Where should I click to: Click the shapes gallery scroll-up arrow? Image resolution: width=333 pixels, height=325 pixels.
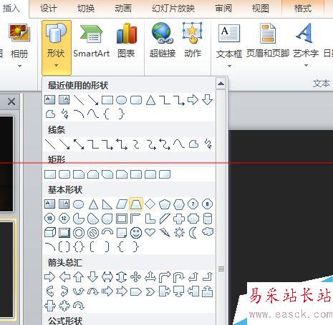click(x=221, y=84)
